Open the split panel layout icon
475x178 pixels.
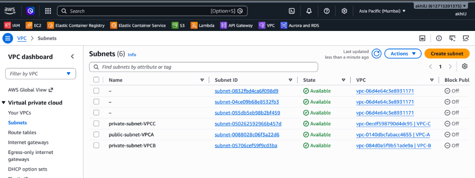[422, 38]
